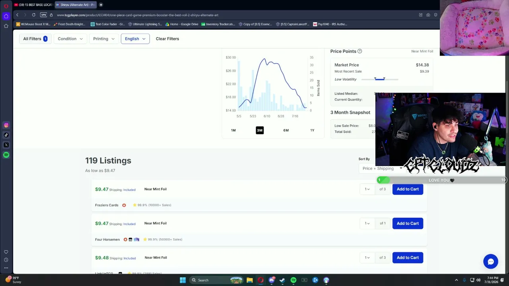Show hidden system tray icons
The width and height of the screenshot is (509, 286).
457,280
